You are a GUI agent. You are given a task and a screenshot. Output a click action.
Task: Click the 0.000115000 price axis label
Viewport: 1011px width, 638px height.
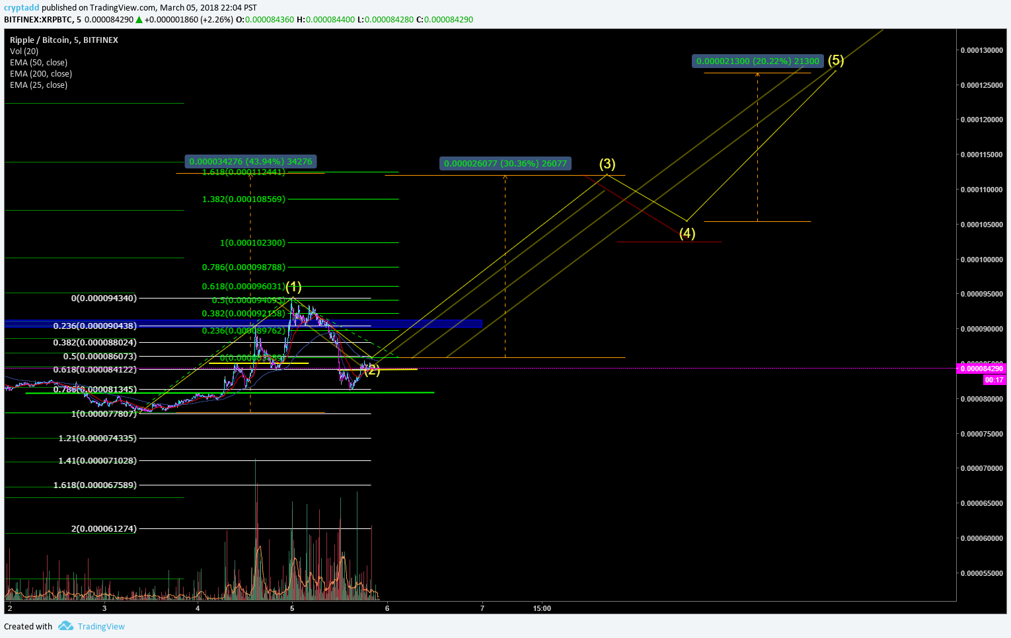point(981,155)
